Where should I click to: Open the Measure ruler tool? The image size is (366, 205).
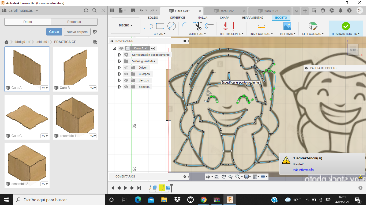261,26
